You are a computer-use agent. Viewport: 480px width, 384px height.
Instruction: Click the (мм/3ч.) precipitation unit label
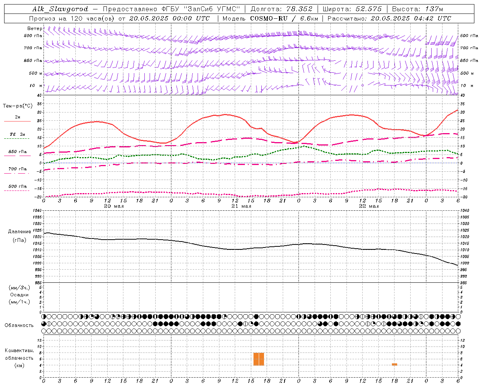coord(19,288)
